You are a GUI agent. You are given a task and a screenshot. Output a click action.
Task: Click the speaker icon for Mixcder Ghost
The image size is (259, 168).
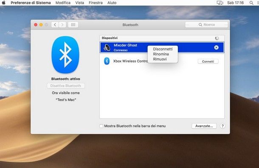click(x=107, y=47)
